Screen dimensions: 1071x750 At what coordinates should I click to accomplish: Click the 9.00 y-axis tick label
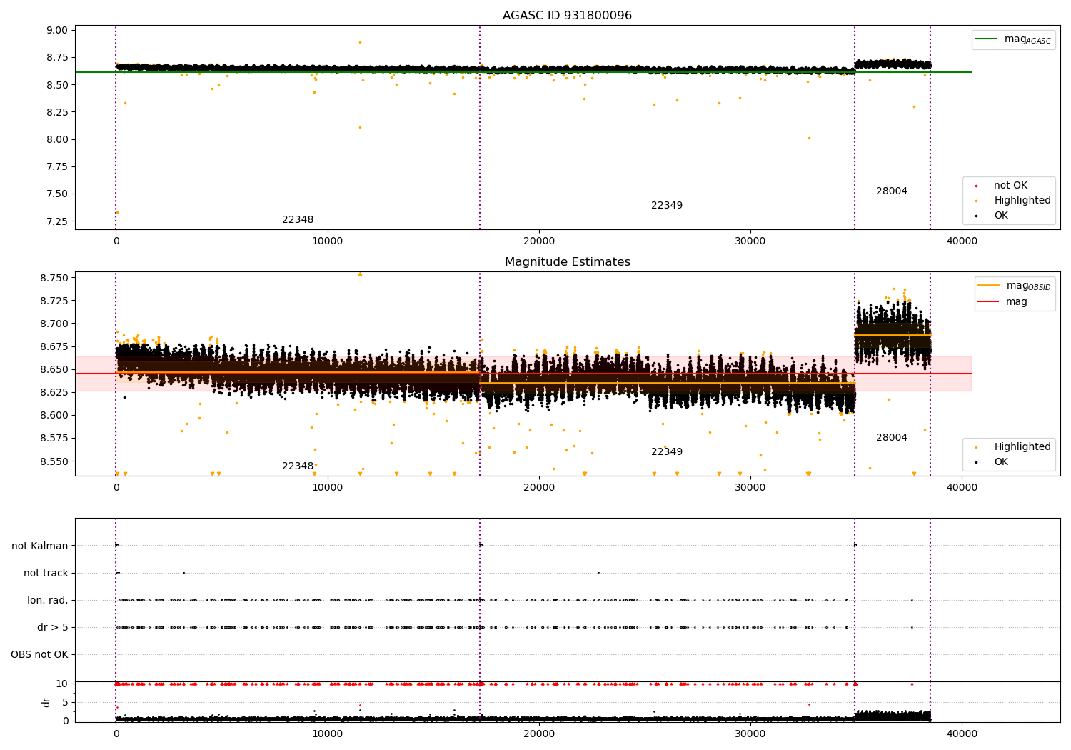[x=57, y=31]
